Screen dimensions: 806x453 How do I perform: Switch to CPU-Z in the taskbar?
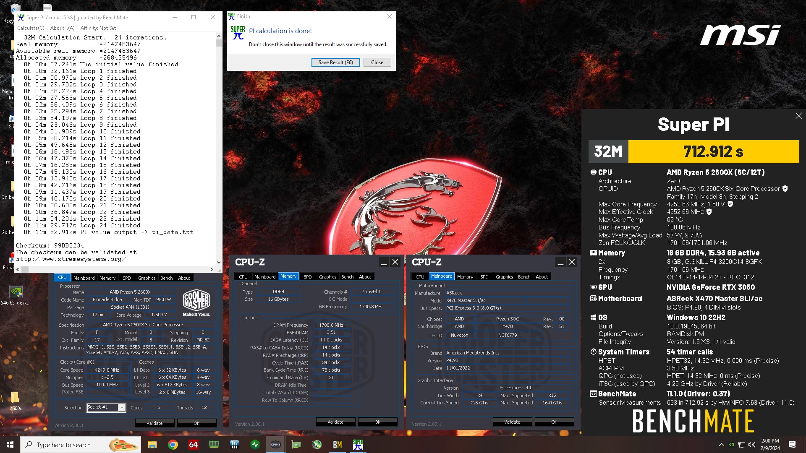(x=275, y=445)
